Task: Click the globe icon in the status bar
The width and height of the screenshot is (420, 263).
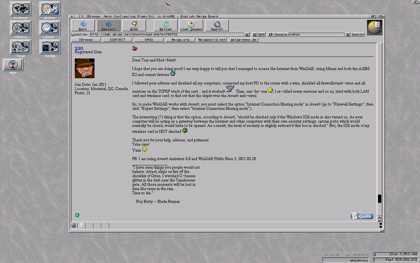Action: pos(74,226)
